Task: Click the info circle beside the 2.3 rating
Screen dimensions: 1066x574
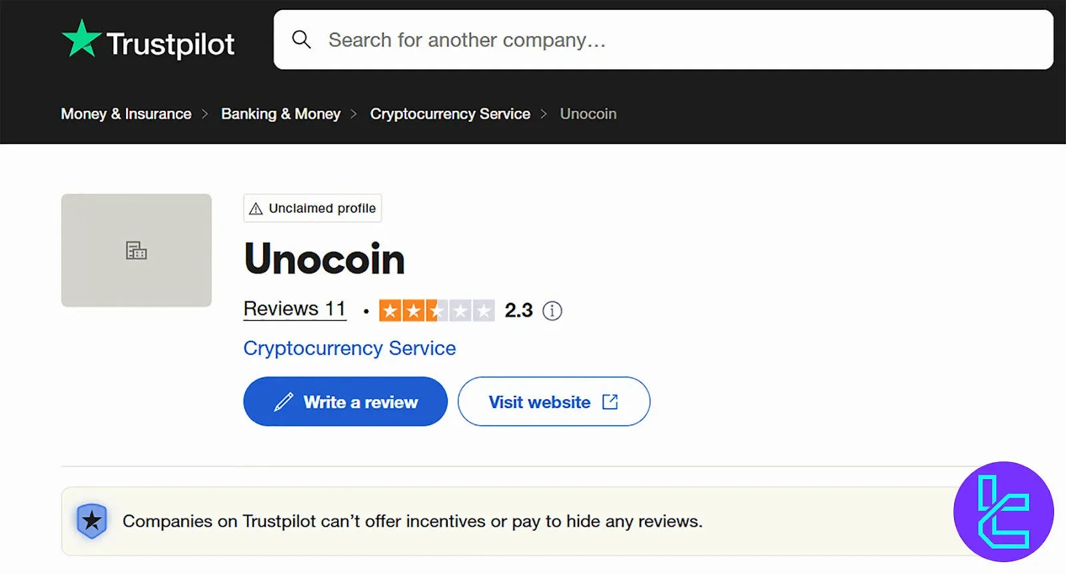Action: tap(552, 310)
